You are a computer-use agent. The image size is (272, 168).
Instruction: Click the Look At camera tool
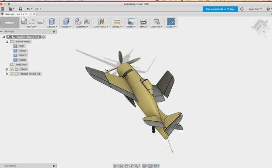pos(121,166)
